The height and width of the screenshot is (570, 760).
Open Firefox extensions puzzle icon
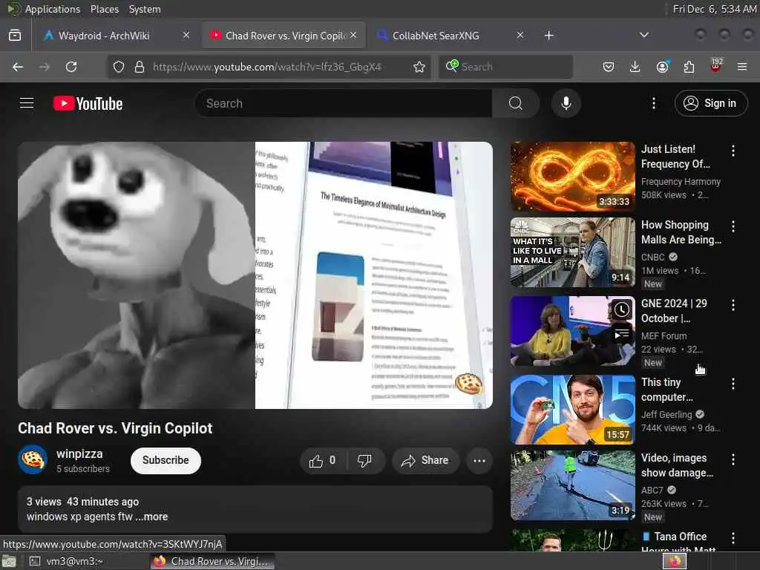689,67
